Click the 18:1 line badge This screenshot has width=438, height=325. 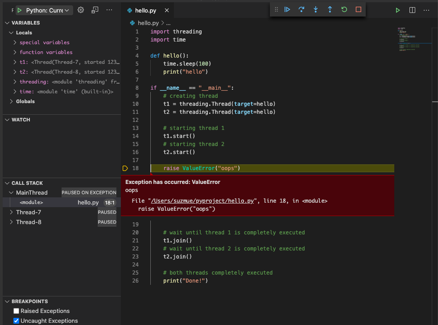coord(110,203)
